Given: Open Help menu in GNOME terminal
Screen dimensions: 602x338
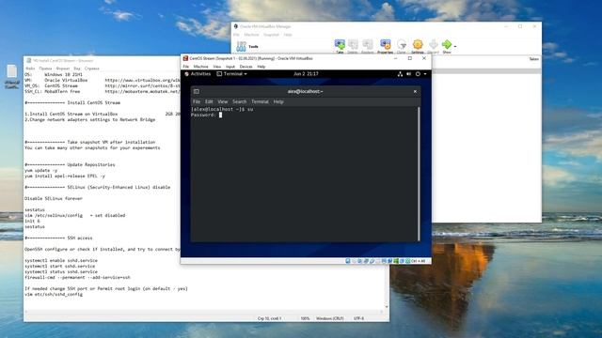Looking at the screenshot, I should point(278,101).
